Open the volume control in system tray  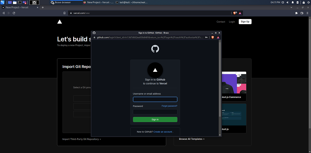coord(288,2)
